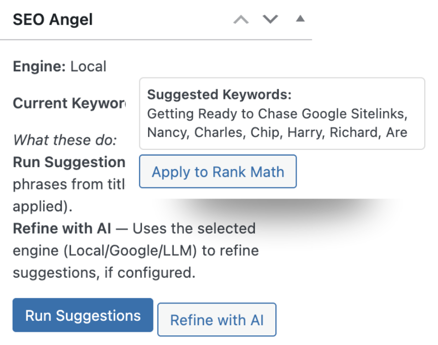Click the Current Keywords label
Image resolution: width=438 pixels, height=345 pixels.
point(69,103)
